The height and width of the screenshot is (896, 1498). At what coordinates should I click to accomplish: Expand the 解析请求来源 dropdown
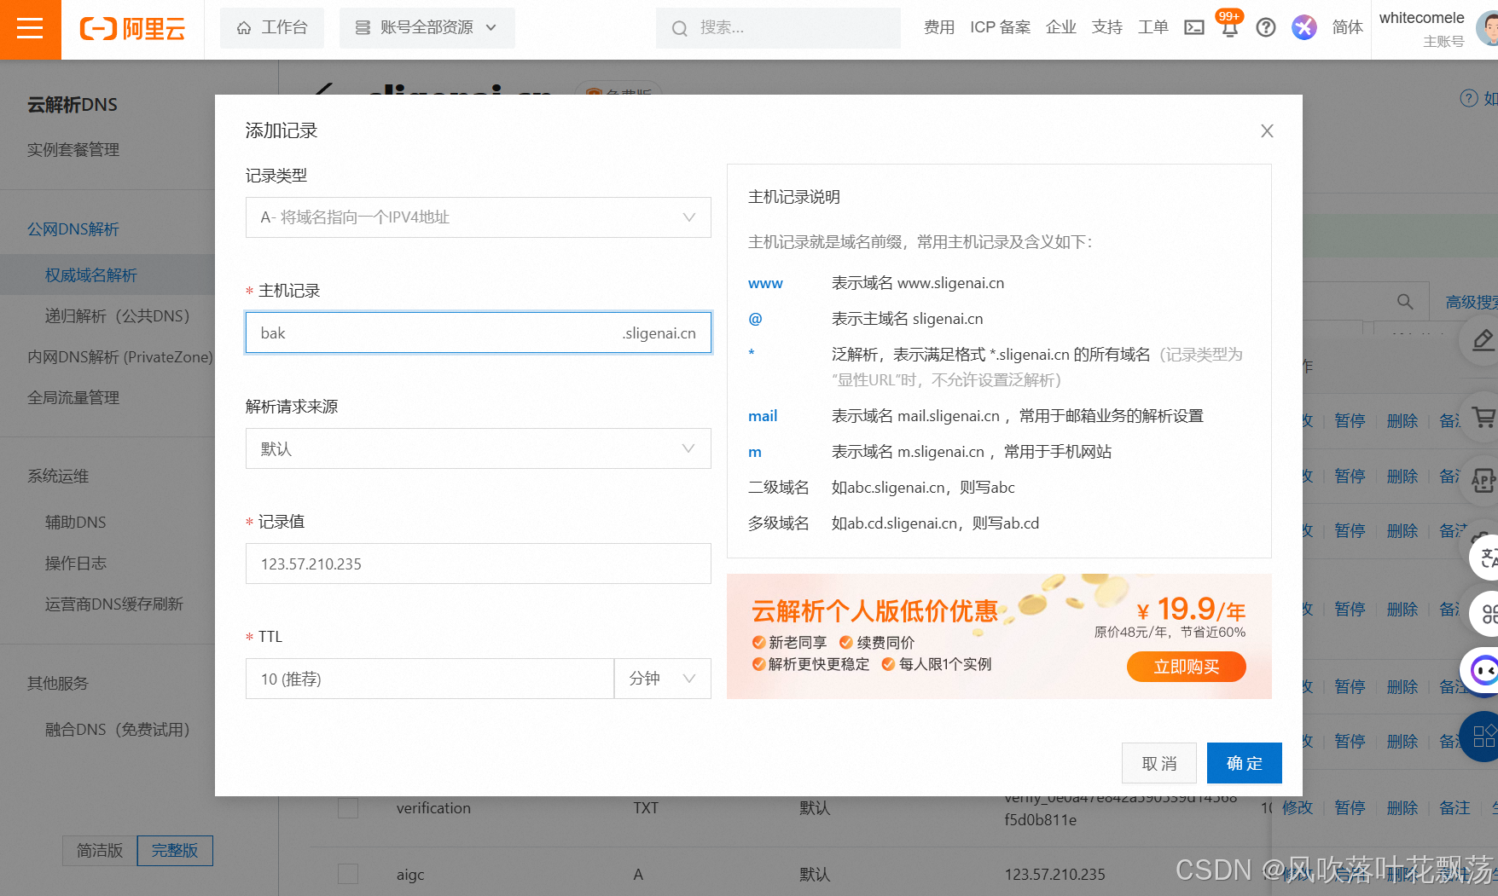(478, 448)
